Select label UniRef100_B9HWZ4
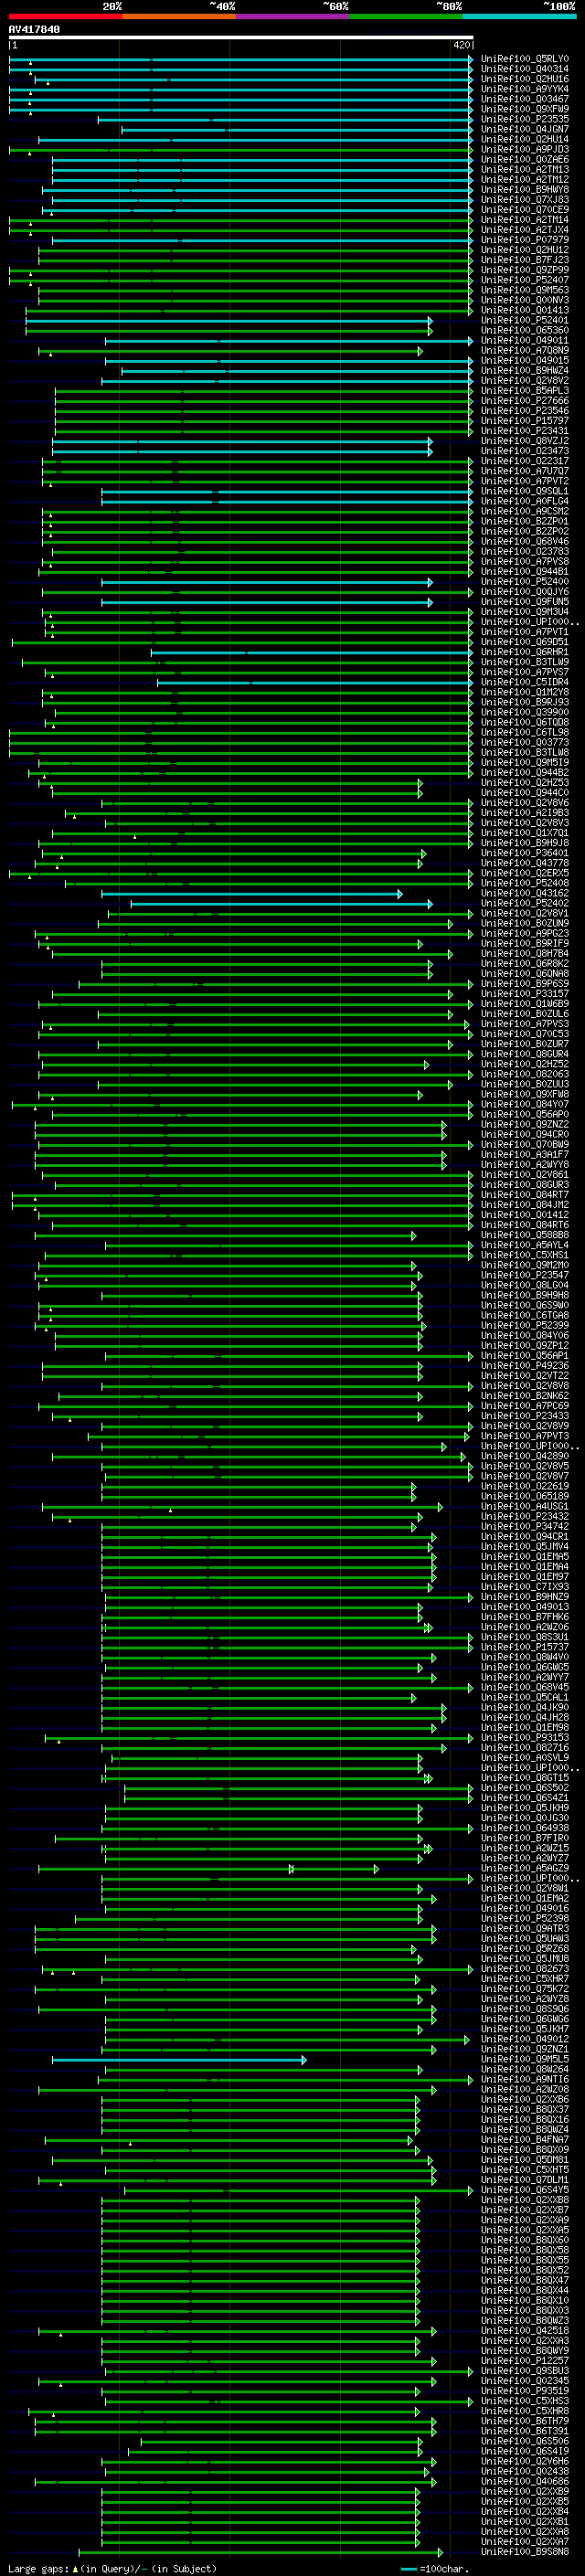This screenshot has width=585, height=2576. click(525, 370)
